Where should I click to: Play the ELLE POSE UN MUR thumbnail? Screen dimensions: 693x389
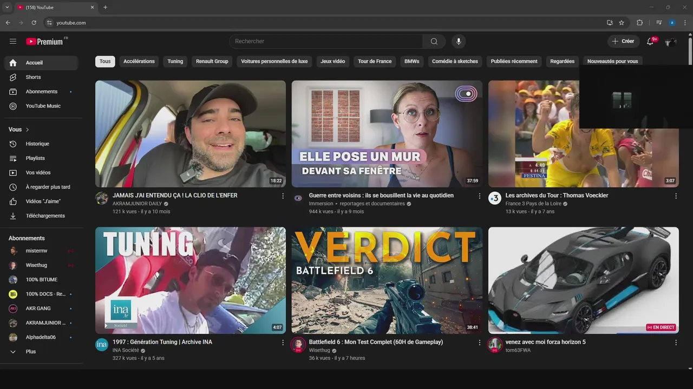(387, 134)
